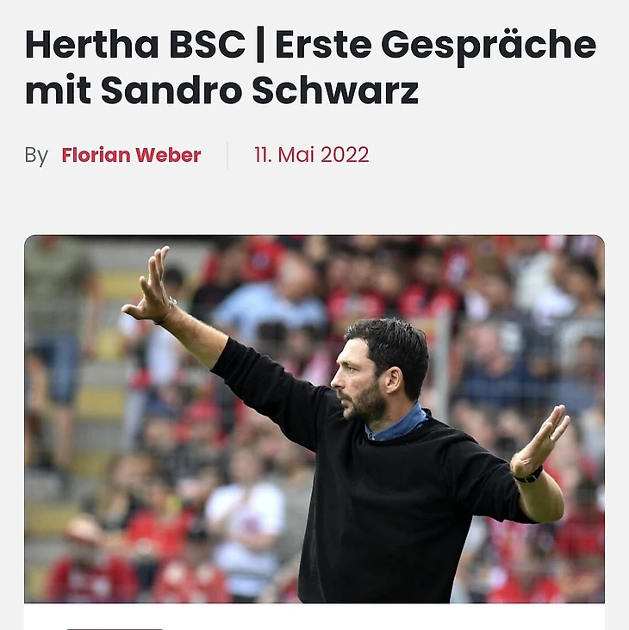Click the word 'Erste' in the title
Viewport: 629px width, 630px height.
pos(323,45)
